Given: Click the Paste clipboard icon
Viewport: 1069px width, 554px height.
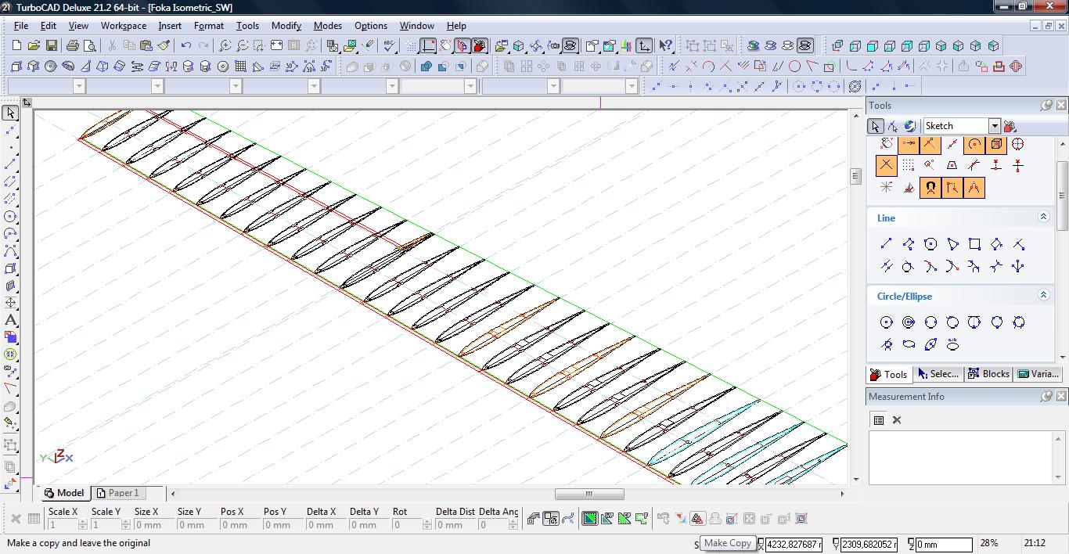Looking at the screenshot, I should click(146, 46).
